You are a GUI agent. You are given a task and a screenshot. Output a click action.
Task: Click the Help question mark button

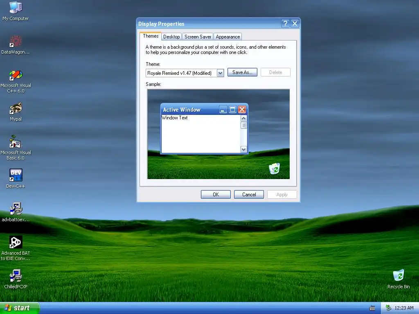click(285, 23)
